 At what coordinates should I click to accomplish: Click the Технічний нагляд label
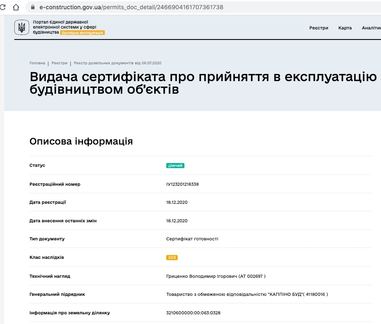[50, 276]
